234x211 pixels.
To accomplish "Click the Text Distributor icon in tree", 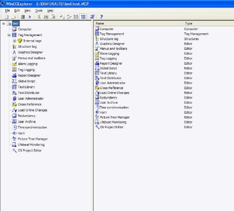I will tap(14, 93).
